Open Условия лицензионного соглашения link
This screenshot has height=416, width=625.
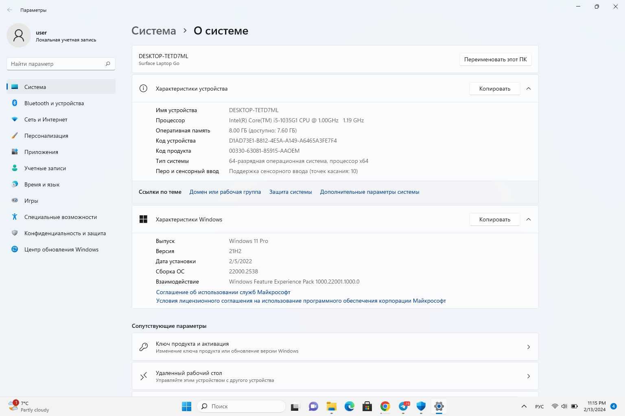click(x=301, y=301)
